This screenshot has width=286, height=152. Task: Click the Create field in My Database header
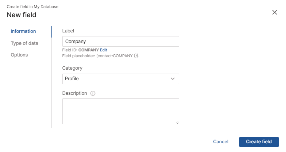[x=32, y=7]
